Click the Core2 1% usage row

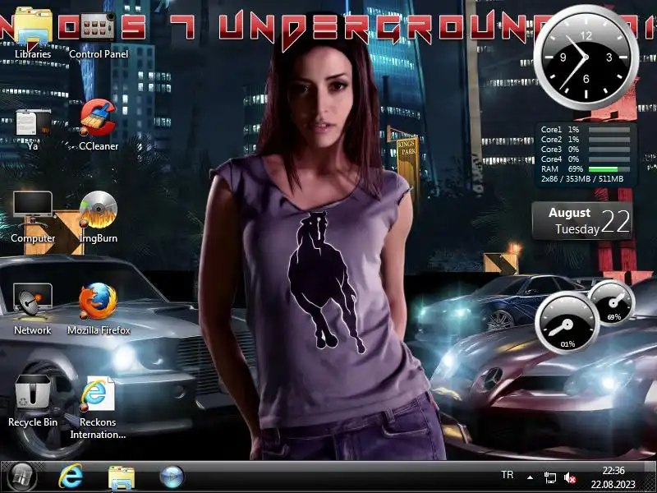[586, 139]
